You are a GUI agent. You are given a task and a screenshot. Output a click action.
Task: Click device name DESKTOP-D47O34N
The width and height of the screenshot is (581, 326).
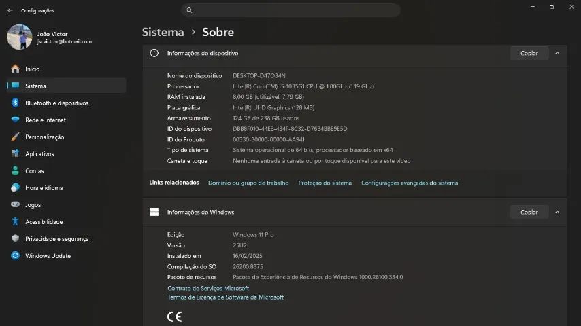(x=259, y=75)
